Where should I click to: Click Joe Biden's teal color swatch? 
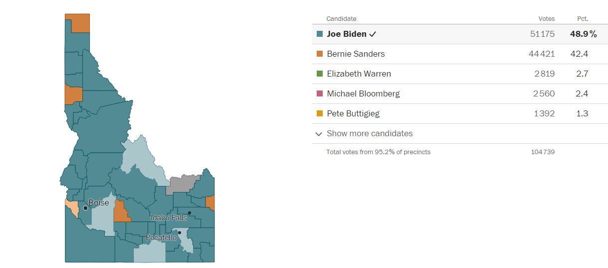click(x=320, y=34)
